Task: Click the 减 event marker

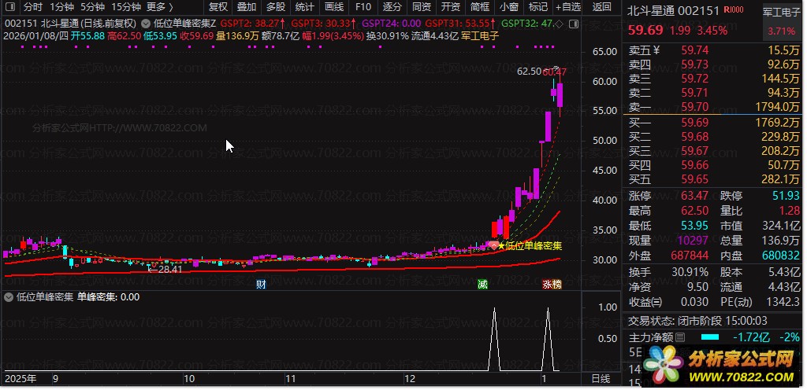Action: click(x=482, y=285)
